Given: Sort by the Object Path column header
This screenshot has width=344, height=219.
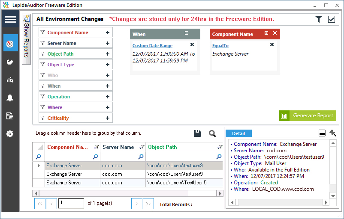Looking at the screenshot, I should [162, 147].
